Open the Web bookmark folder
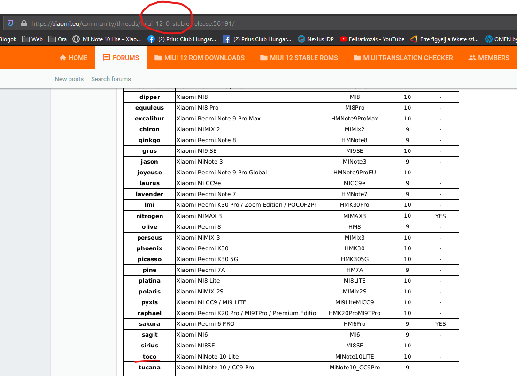517x376 pixels. click(x=32, y=39)
